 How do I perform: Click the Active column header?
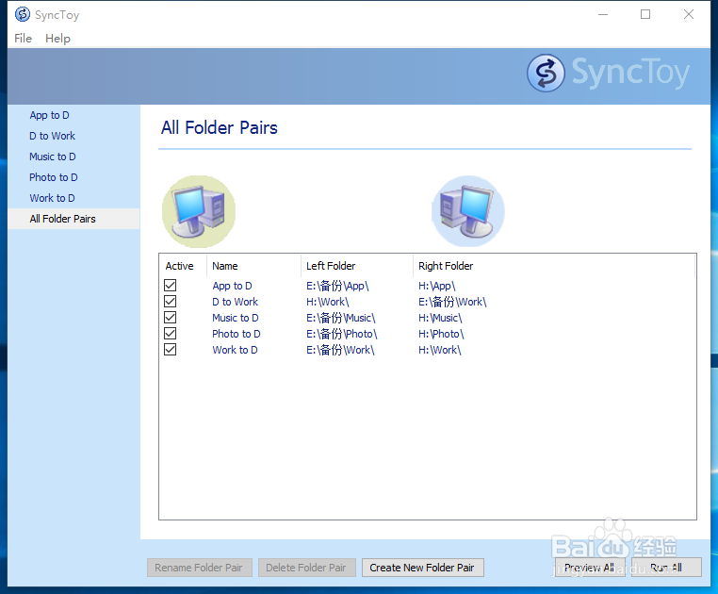179,266
